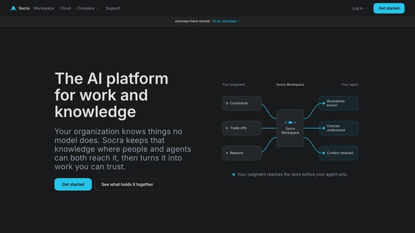Expand the Log in dropdown

(359, 8)
